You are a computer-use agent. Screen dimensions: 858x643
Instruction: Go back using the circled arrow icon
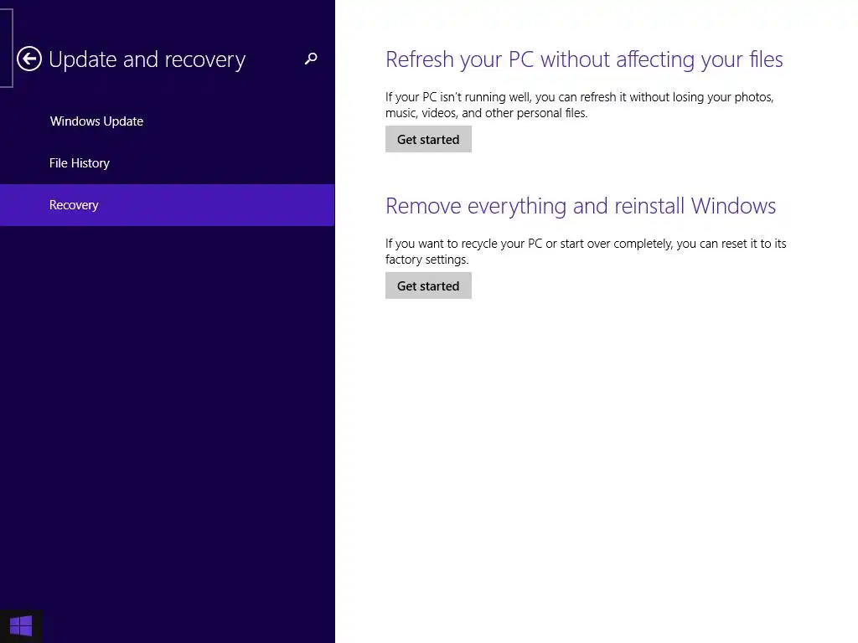[29, 59]
